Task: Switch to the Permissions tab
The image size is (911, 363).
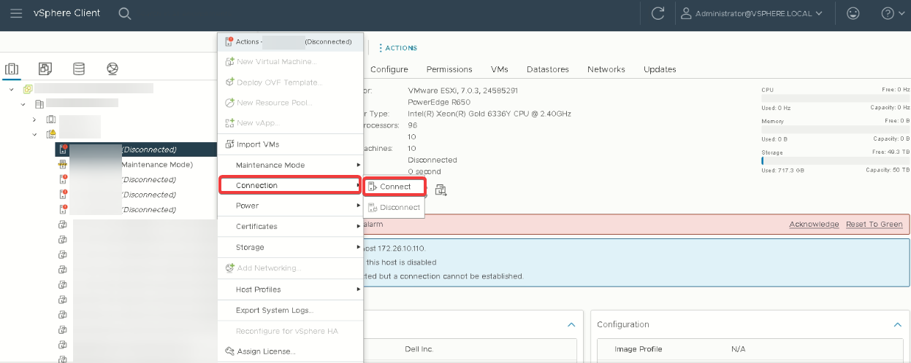Action: pos(449,69)
